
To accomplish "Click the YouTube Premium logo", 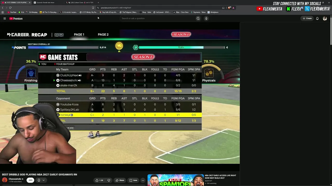I will point(16,19).
